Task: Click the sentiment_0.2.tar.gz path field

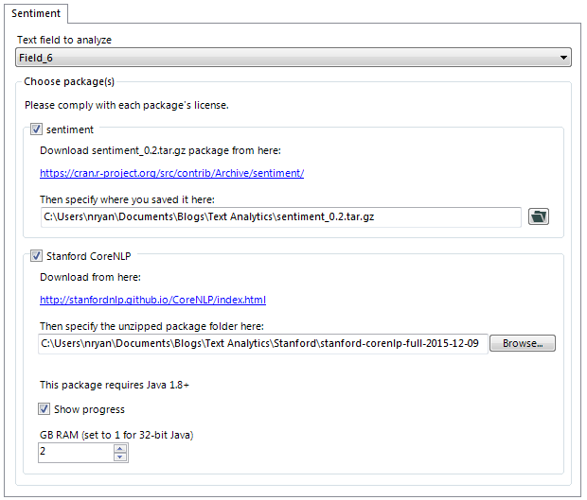Action: (x=280, y=217)
